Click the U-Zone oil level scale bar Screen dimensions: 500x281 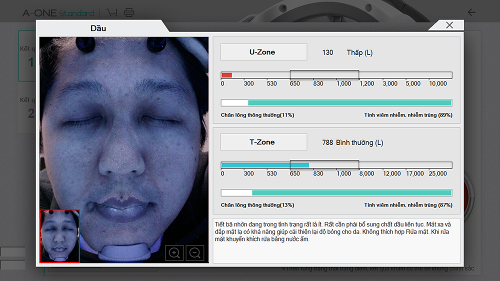(336, 75)
